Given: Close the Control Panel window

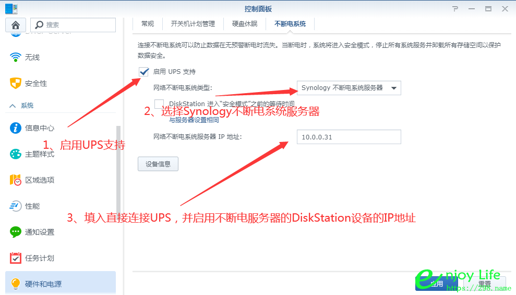Looking at the screenshot, I should tap(505, 9).
